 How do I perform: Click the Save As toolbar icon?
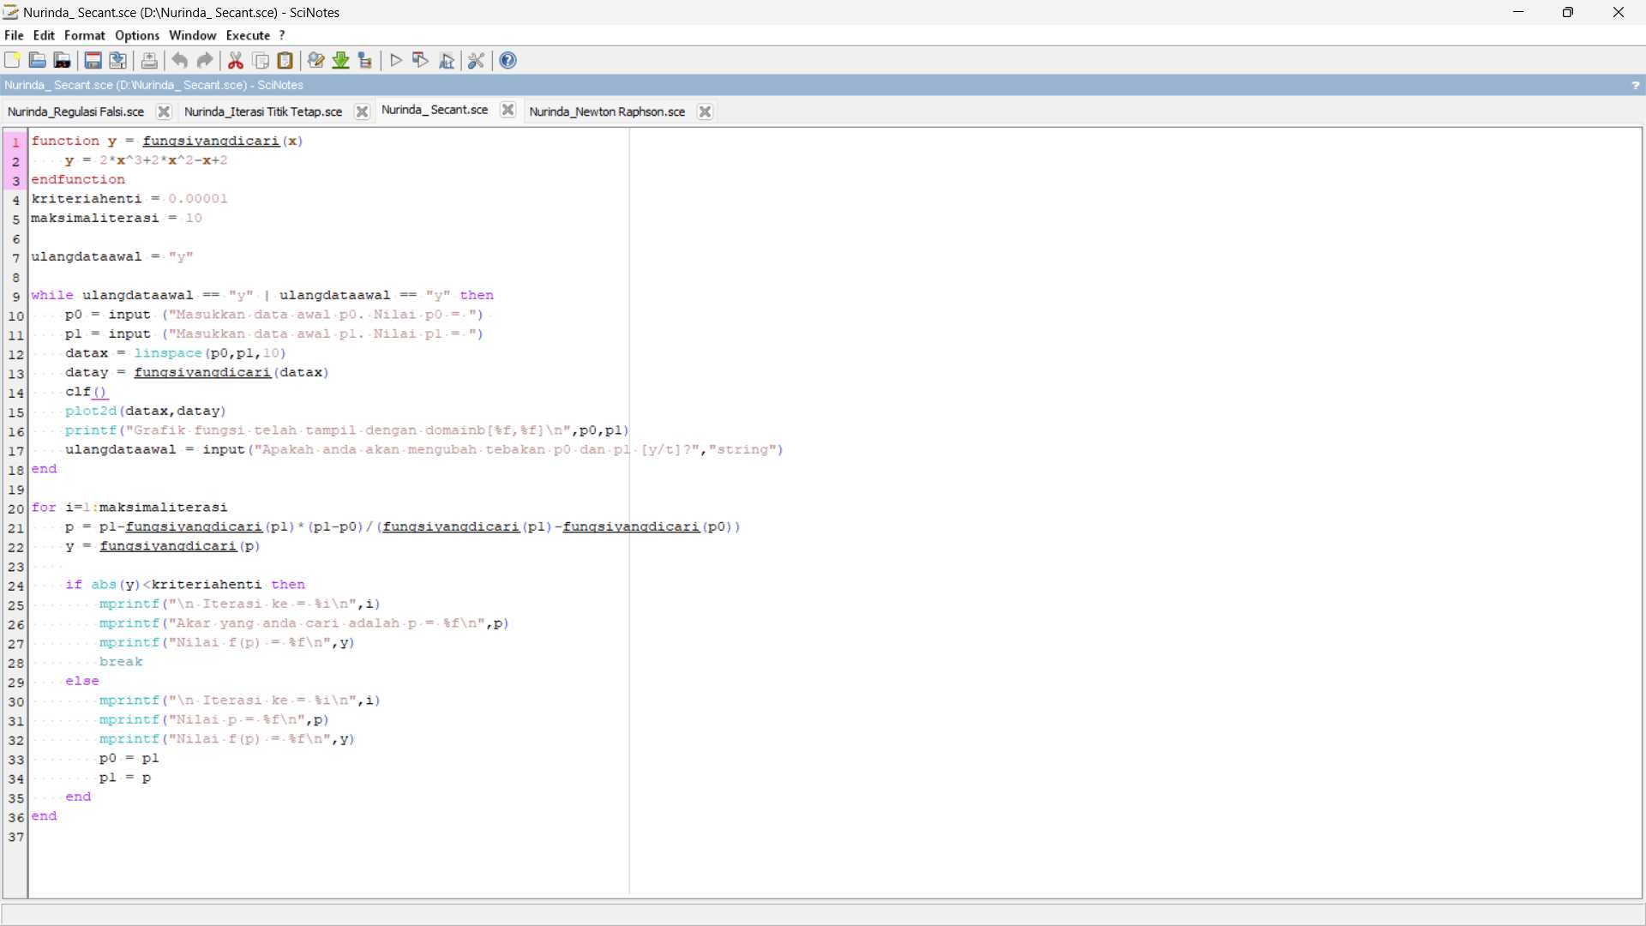[x=118, y=61]
